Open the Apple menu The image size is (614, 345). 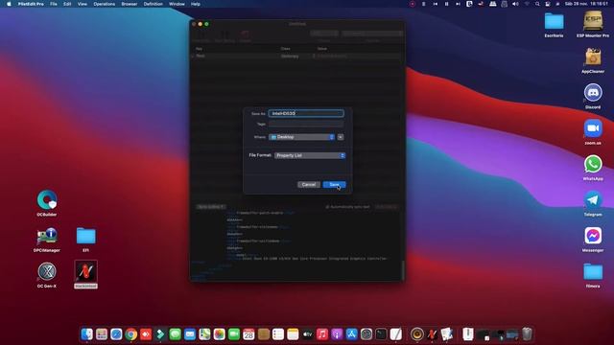pos(9,4)
